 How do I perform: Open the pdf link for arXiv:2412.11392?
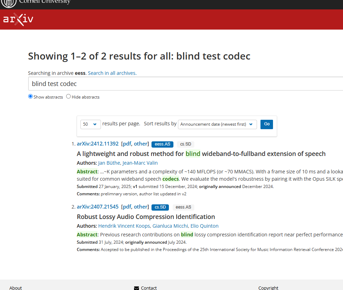click(127, 144)
